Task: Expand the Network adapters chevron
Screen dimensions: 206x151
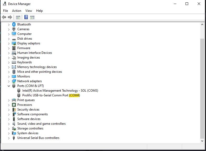Action: click(x=9, y=81)
